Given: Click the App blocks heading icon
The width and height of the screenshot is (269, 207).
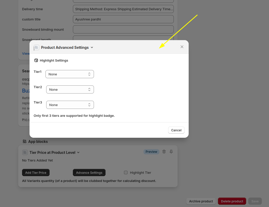Looking at the screenshot, I should click(25, 141).
